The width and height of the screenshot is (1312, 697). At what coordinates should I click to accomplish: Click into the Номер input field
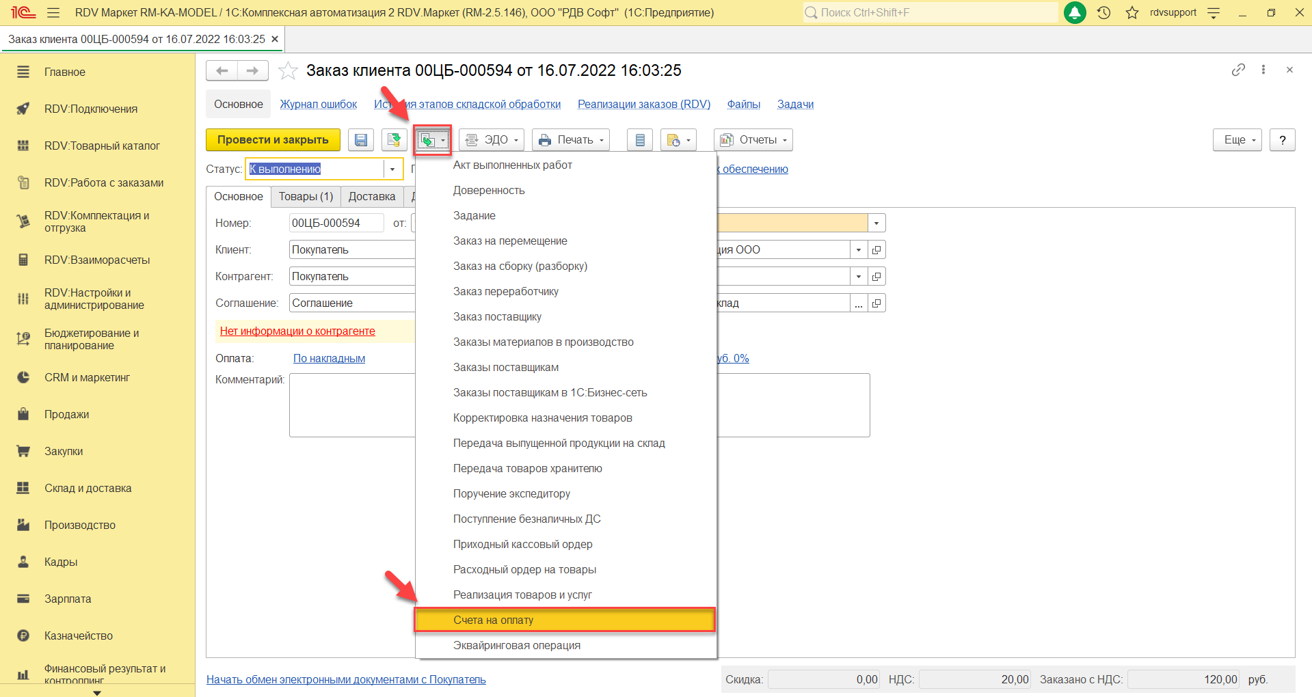(x=335, y=223)
